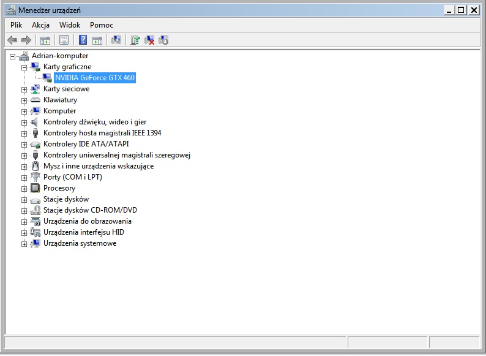Click the USB icon for Kontrolery uniwersalnej magistrali
486x356 pixels.
tap(36, 155)
